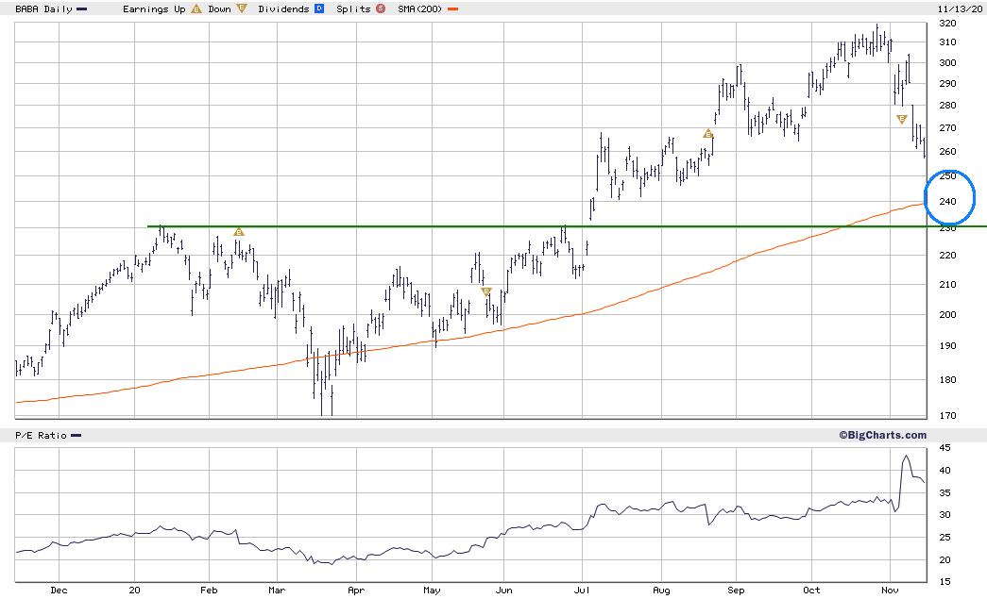Click the 'Dec' month label on time axis

coord(59,591)
